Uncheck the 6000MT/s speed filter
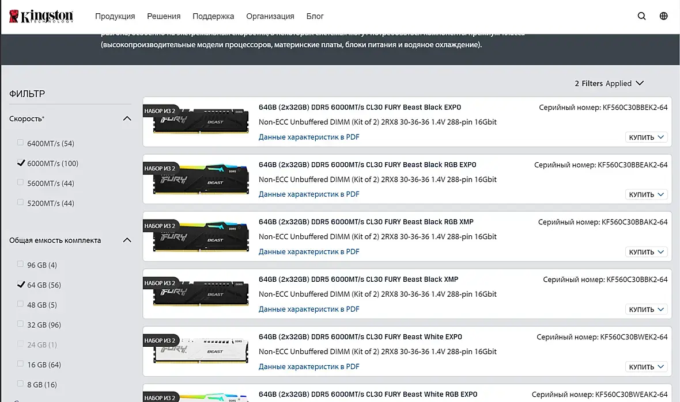 (20, 163)
